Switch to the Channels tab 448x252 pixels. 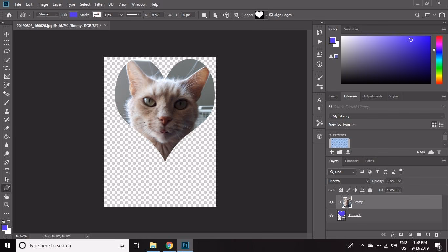352,161
